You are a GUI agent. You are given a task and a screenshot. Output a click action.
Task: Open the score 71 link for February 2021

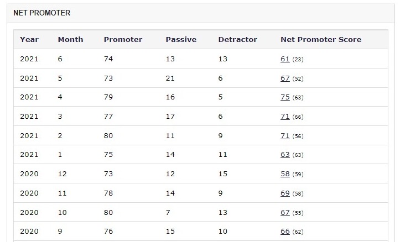[x=285, y=136]
